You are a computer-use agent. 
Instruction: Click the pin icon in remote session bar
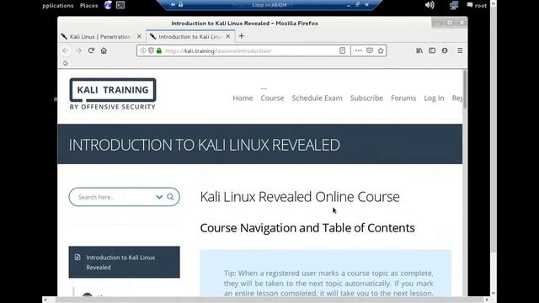tap(173, 5)
